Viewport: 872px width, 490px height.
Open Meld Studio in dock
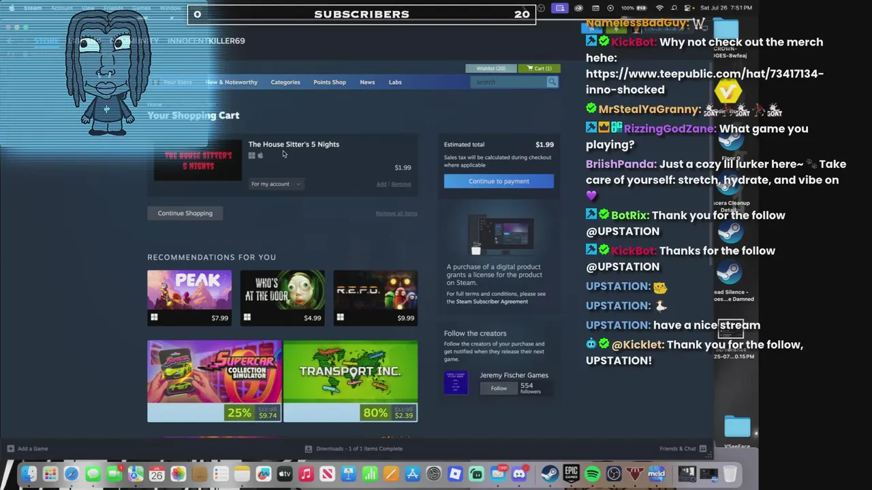pyautogui.click(x=656, y=474)
